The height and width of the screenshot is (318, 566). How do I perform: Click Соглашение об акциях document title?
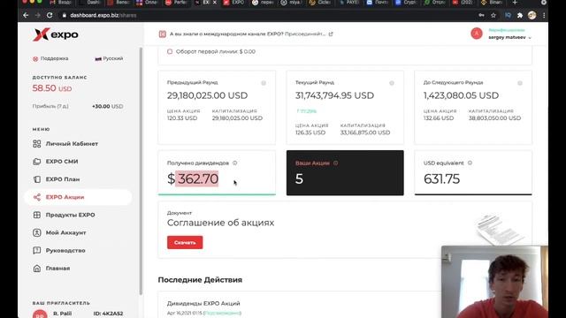pos(220,223)
